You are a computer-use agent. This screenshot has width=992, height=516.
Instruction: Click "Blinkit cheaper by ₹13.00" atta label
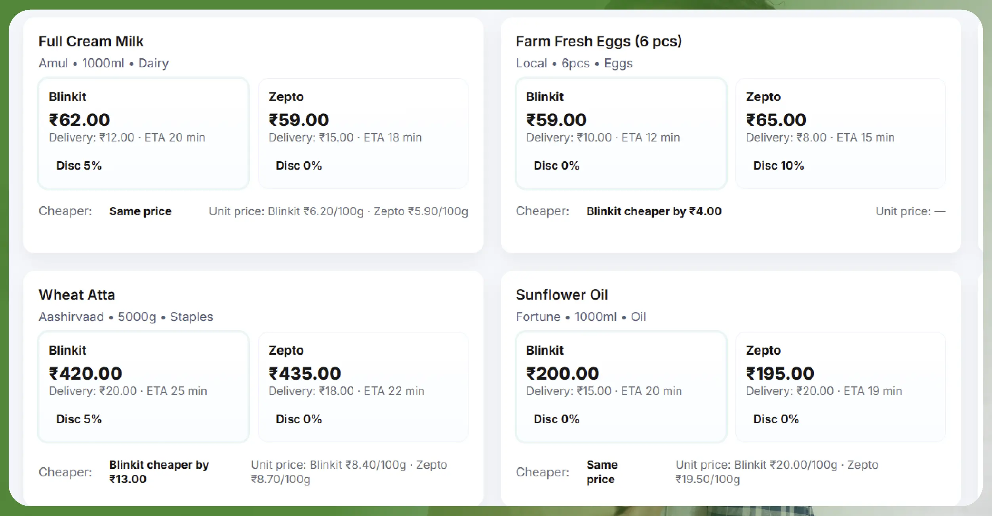pos(159,472)
